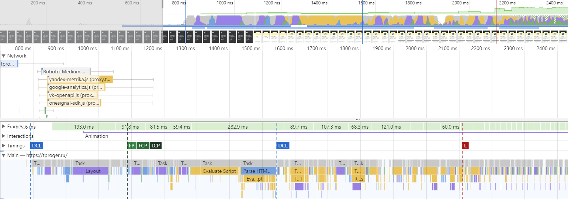Viewport: 568px width, 199px height.
Task: Select DCL marker near the 1600 ms gridline
Action: [283, 146]
